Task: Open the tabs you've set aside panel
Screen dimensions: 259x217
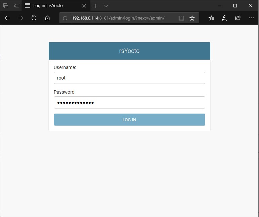Action: click(x=6, y=6)
